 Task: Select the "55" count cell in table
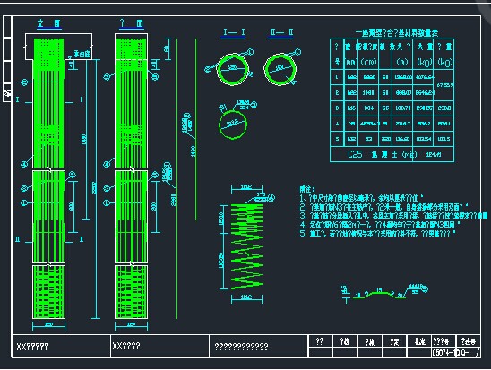click(385, 108)
